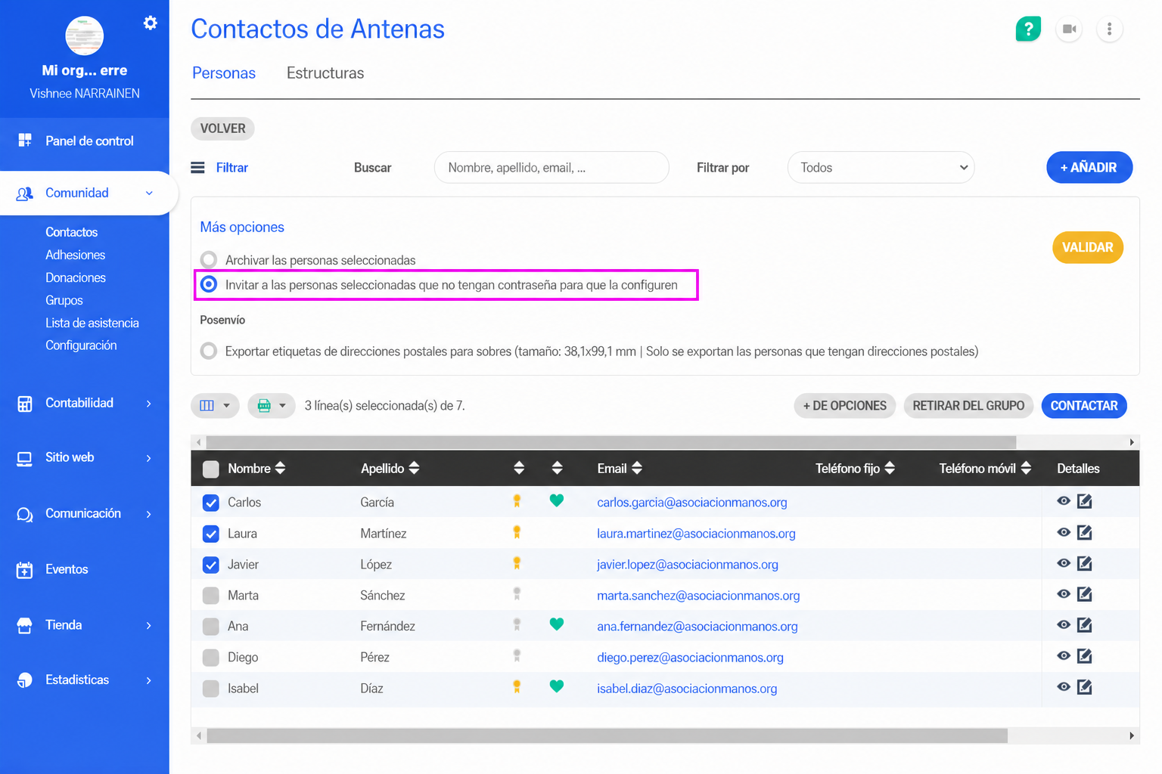Click the green heart for Carlos García
Viewport: 1162px width, 774px height.
tap(557, 500)
